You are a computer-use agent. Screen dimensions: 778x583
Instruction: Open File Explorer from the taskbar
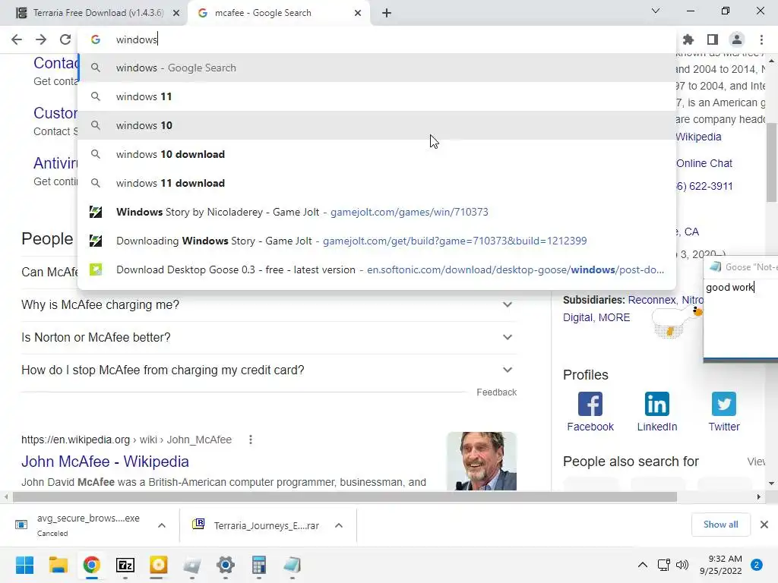(x=58, y=565)
